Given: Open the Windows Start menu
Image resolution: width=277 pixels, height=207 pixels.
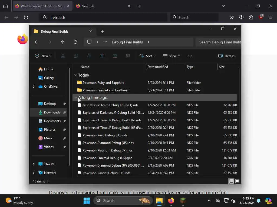Looking at the screenshot, I should coord(87,201).
